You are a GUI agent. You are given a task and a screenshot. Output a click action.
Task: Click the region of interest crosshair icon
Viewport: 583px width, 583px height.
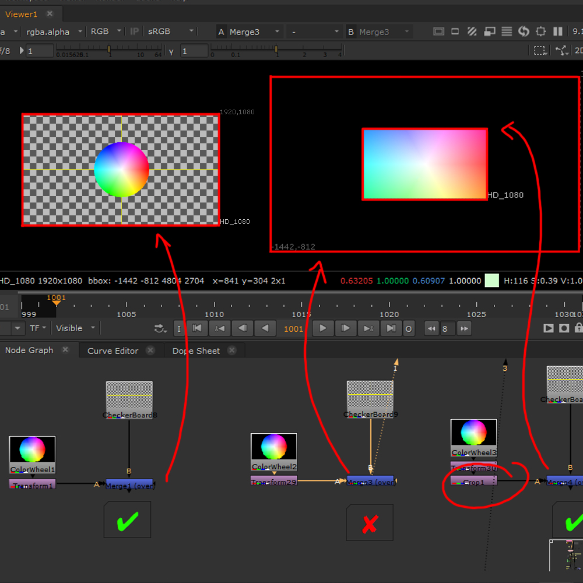coord(540,31)
